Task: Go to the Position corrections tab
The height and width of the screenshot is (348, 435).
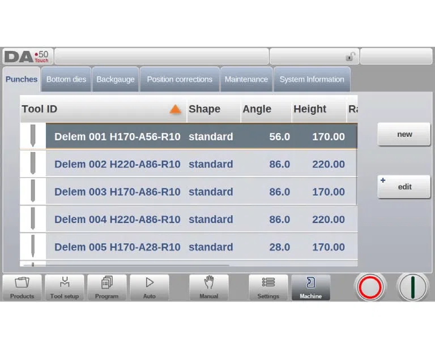Action: click(x=180, y=79)
